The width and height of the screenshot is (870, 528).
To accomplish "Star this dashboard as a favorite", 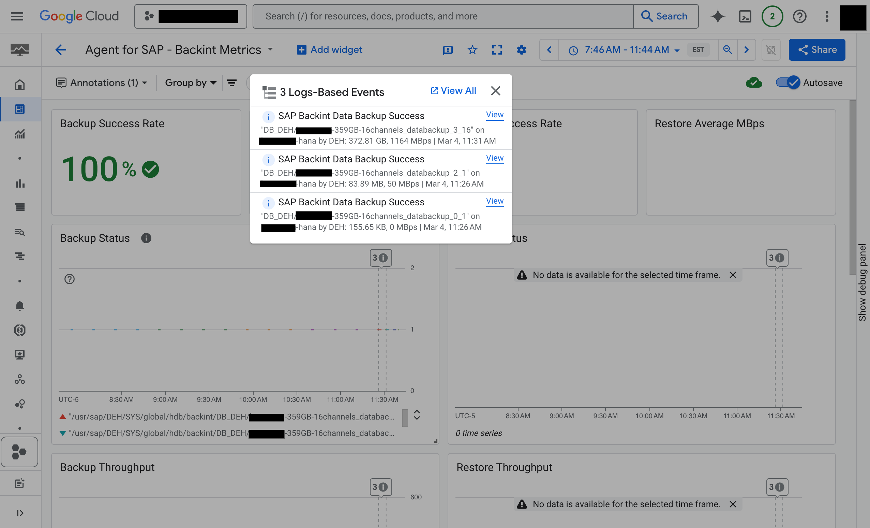I will click(472, 50).
